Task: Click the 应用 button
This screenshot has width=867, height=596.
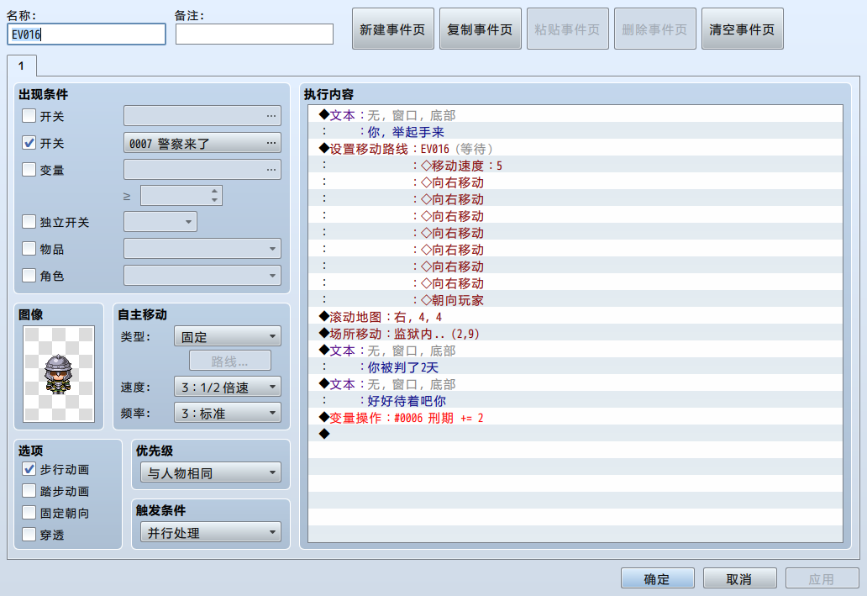Action: [x=822, y=579]
